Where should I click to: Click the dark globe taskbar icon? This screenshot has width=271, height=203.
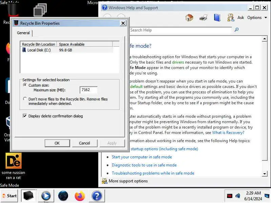(63, 196)
